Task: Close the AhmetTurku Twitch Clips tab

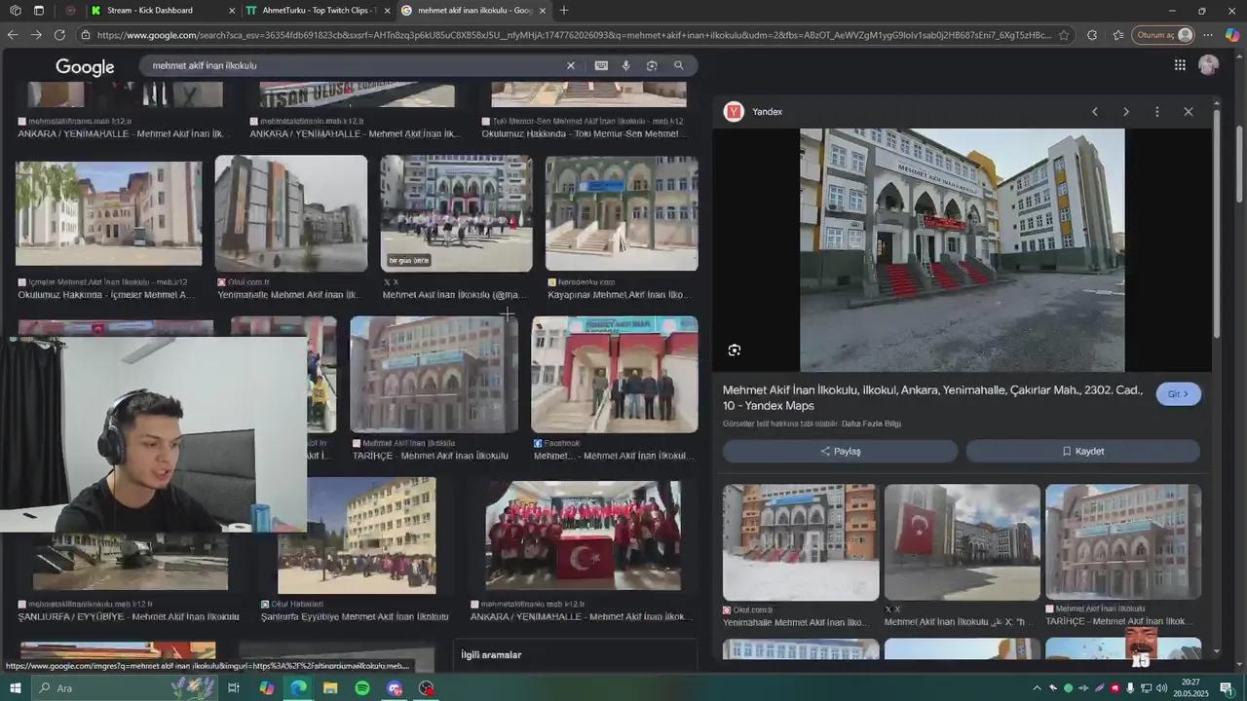Action: 388,11
